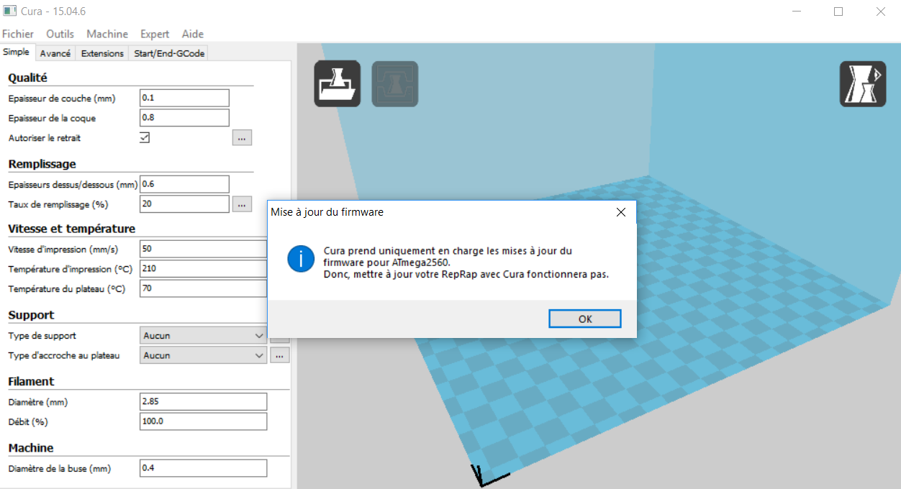Click the Machine section heading in panel
This screenshot has width=901, height=489.
click(x=31, y=447)
